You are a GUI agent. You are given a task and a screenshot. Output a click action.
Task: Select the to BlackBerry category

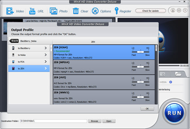click(29, 48)
